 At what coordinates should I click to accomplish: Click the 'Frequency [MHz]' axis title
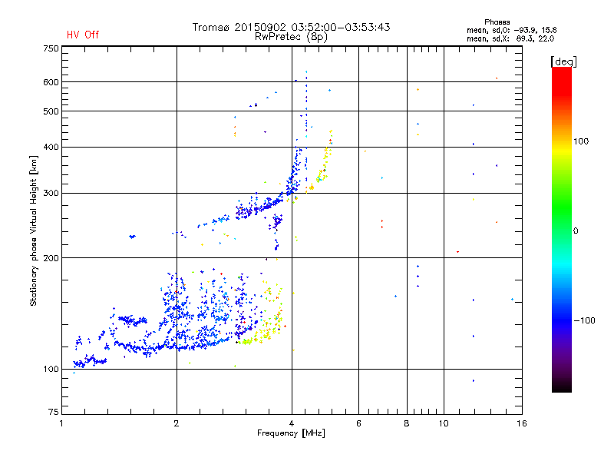[x=291, y=433]
